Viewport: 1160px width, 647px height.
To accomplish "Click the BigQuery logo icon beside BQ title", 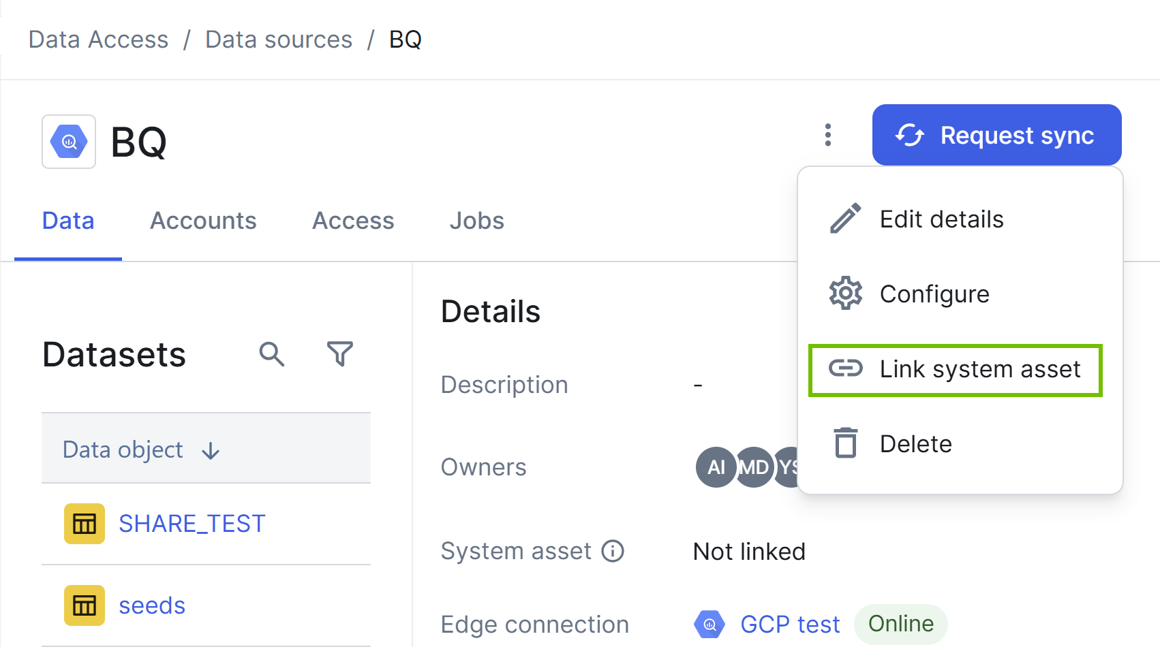I will 69,142.
